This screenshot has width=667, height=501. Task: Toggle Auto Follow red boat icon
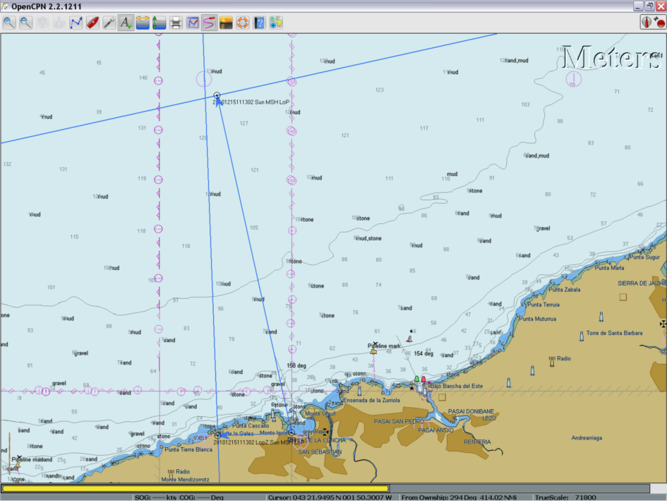[92, 23]
